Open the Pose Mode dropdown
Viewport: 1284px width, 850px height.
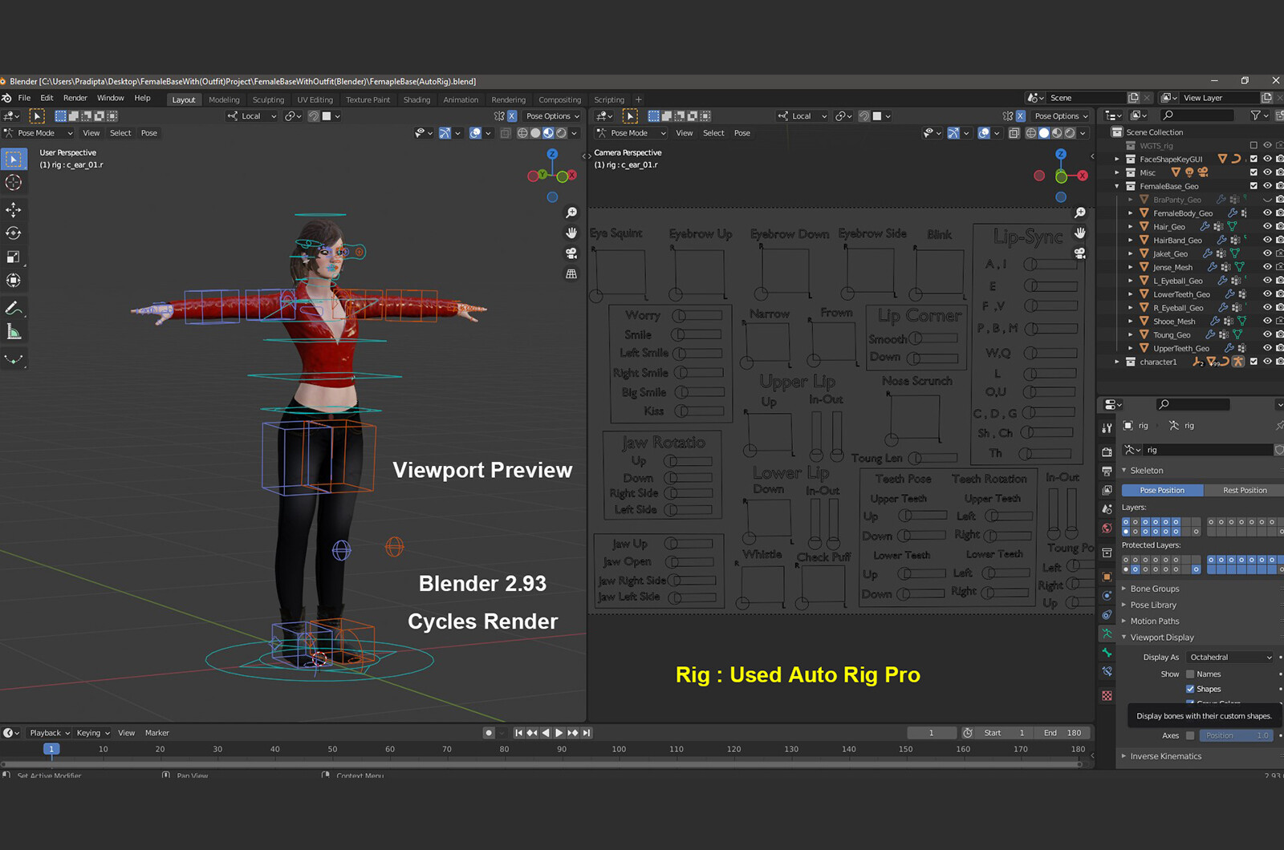click(38, 132)
